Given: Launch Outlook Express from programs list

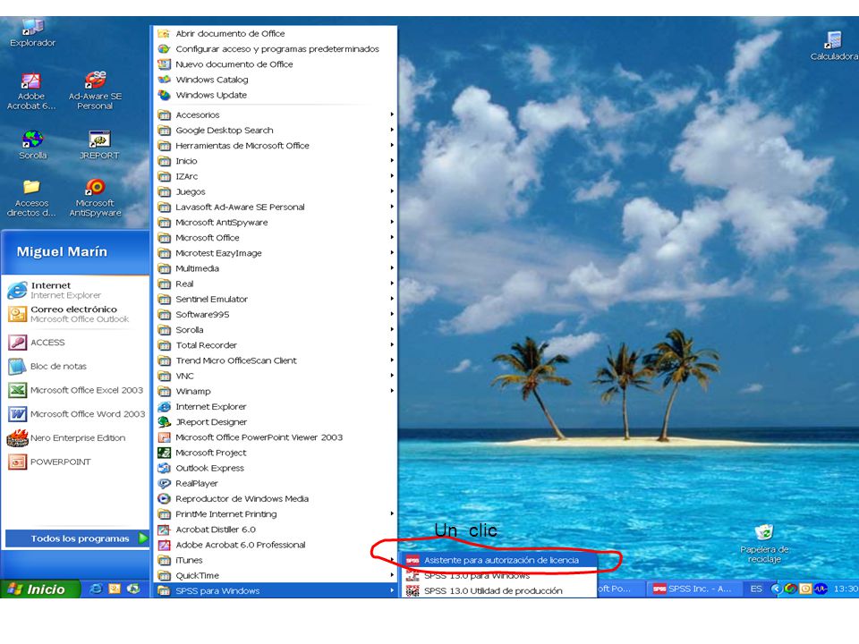Looking at the screenshot, I should pyautogui.click(x=276, y=468).
